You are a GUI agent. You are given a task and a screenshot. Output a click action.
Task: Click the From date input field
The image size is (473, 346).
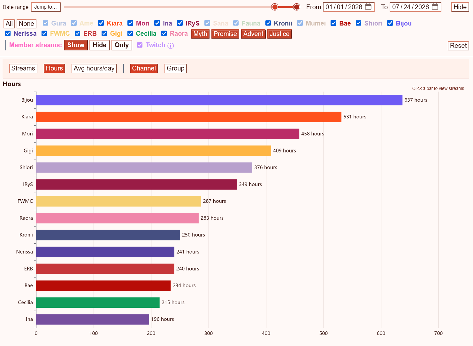(348, 7)
